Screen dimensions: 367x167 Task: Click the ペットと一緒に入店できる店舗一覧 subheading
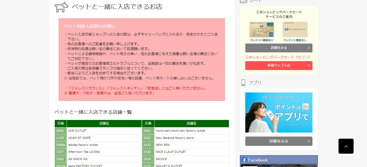coord(93,112)
